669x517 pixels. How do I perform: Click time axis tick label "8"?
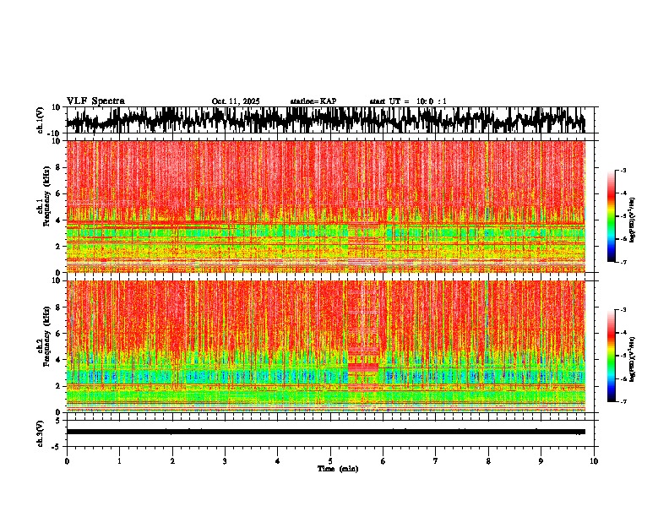point(488,461)
